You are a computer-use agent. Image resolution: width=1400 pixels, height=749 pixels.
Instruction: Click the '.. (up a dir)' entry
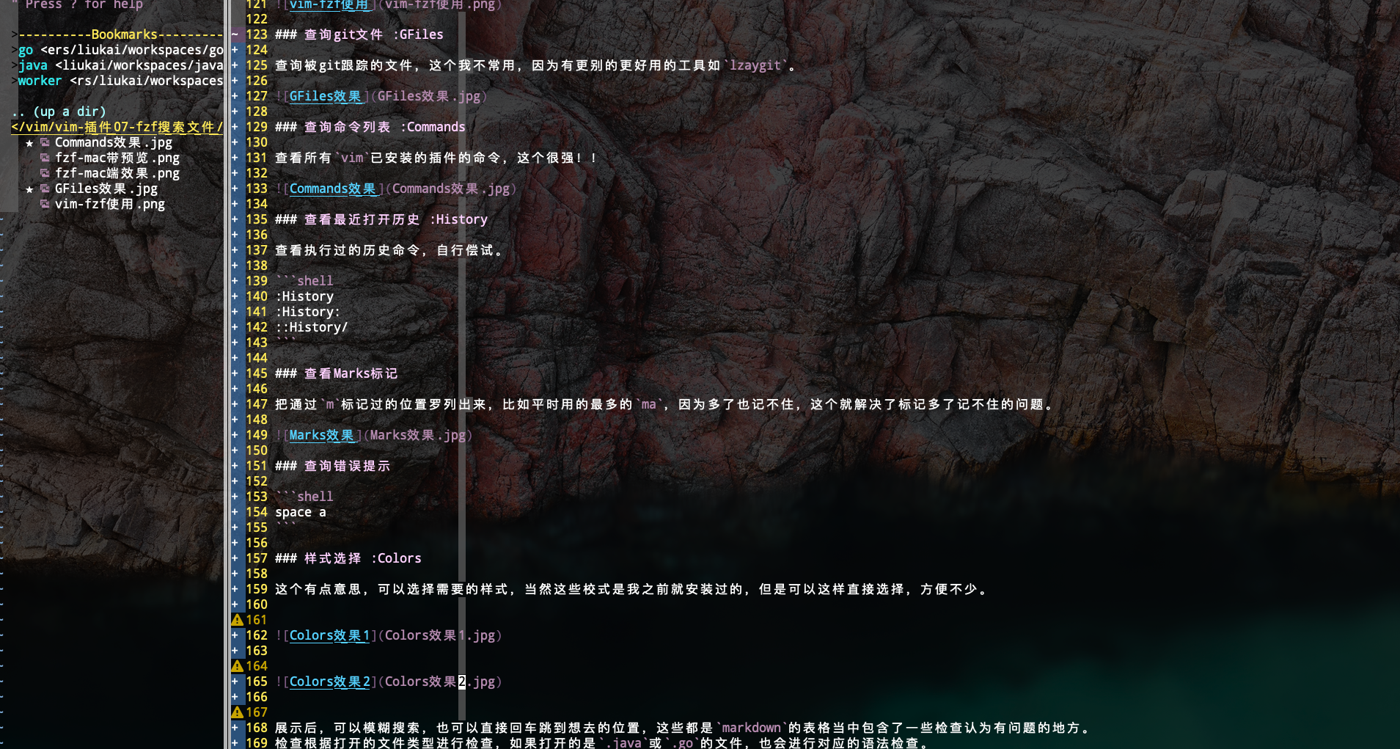[58, 112]
